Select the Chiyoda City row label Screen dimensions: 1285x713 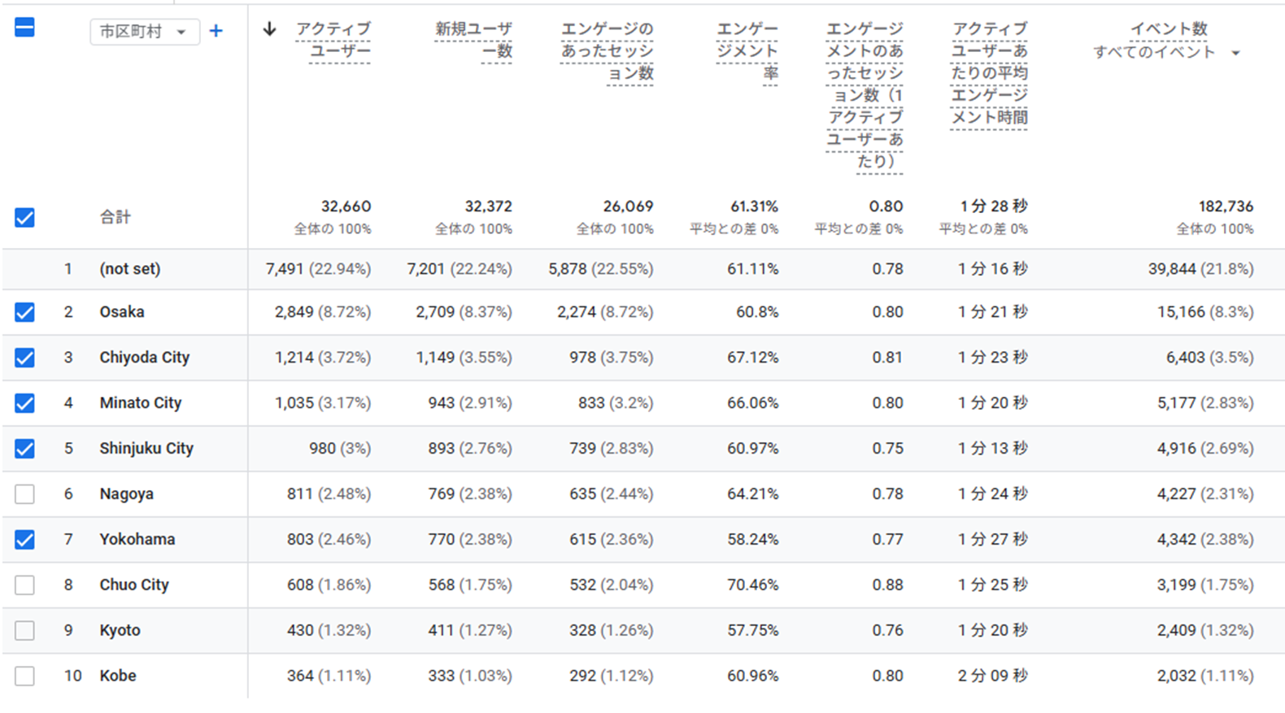144,358
